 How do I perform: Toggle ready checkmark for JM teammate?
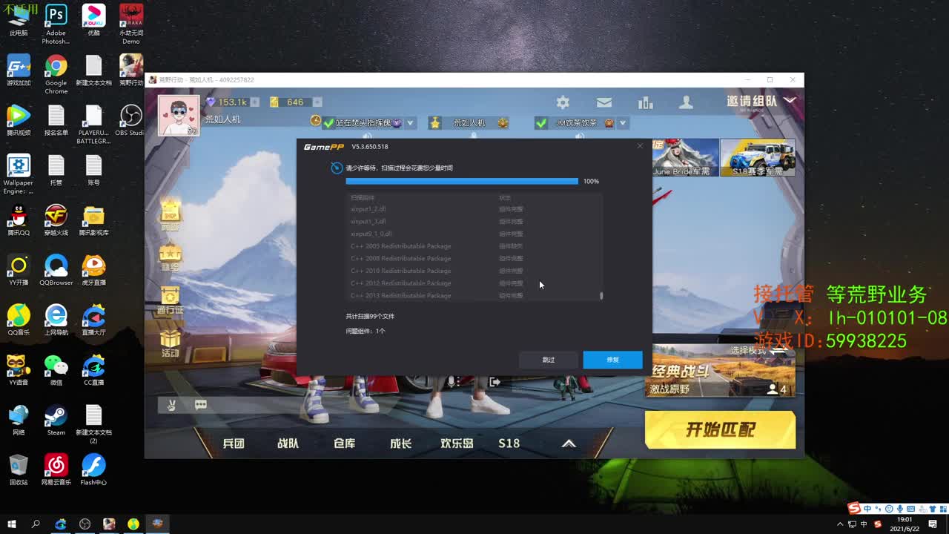(541, 123)
